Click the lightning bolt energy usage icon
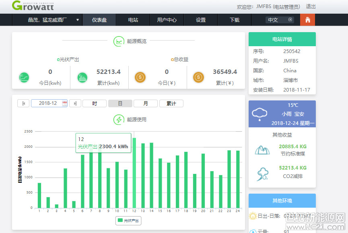 (119, 120)
